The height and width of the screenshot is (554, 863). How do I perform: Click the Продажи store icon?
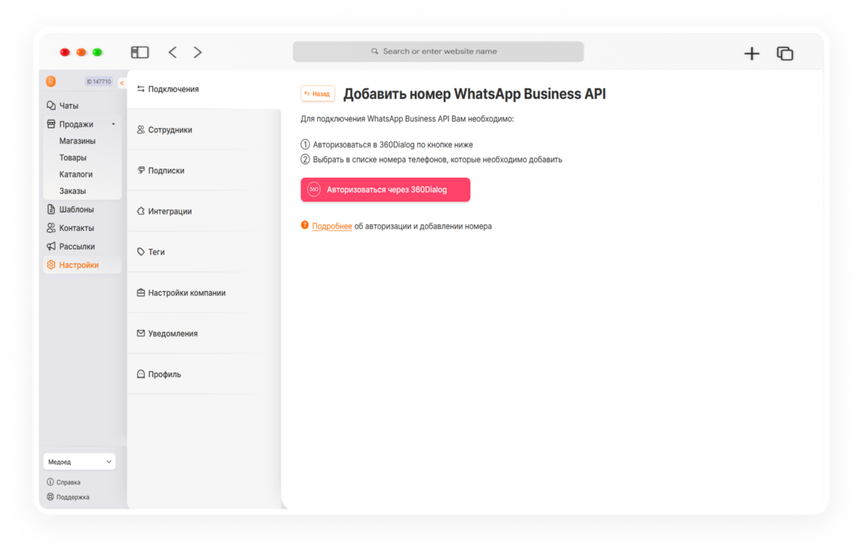coord(51,124)
